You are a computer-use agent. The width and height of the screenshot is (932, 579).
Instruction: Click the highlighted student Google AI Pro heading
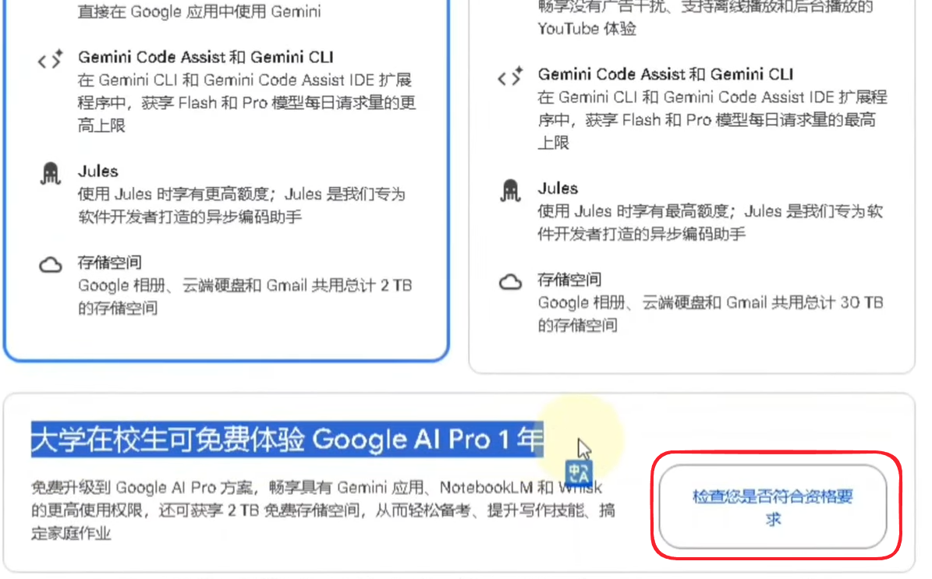pos(287,440)
